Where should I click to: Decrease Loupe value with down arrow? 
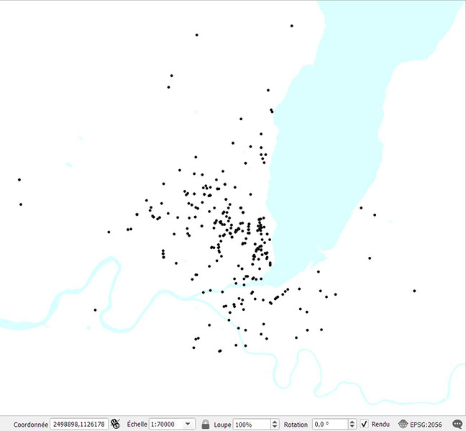click(275, 427)
